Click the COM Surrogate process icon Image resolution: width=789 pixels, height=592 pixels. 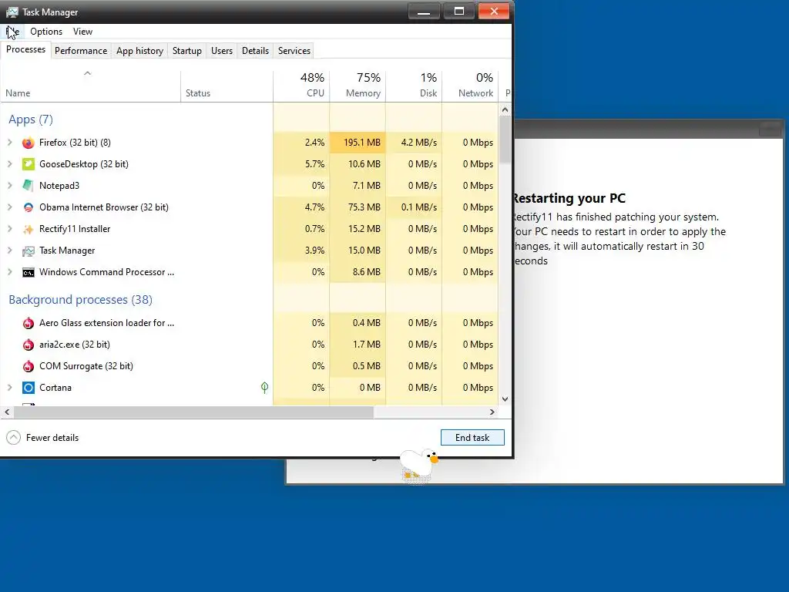[x=29, y=366]
